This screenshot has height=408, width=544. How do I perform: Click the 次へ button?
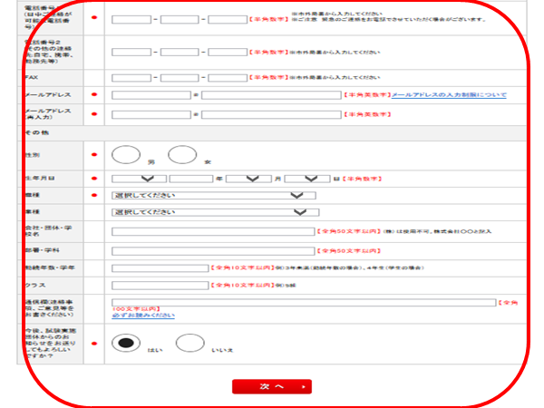point(272,386)
